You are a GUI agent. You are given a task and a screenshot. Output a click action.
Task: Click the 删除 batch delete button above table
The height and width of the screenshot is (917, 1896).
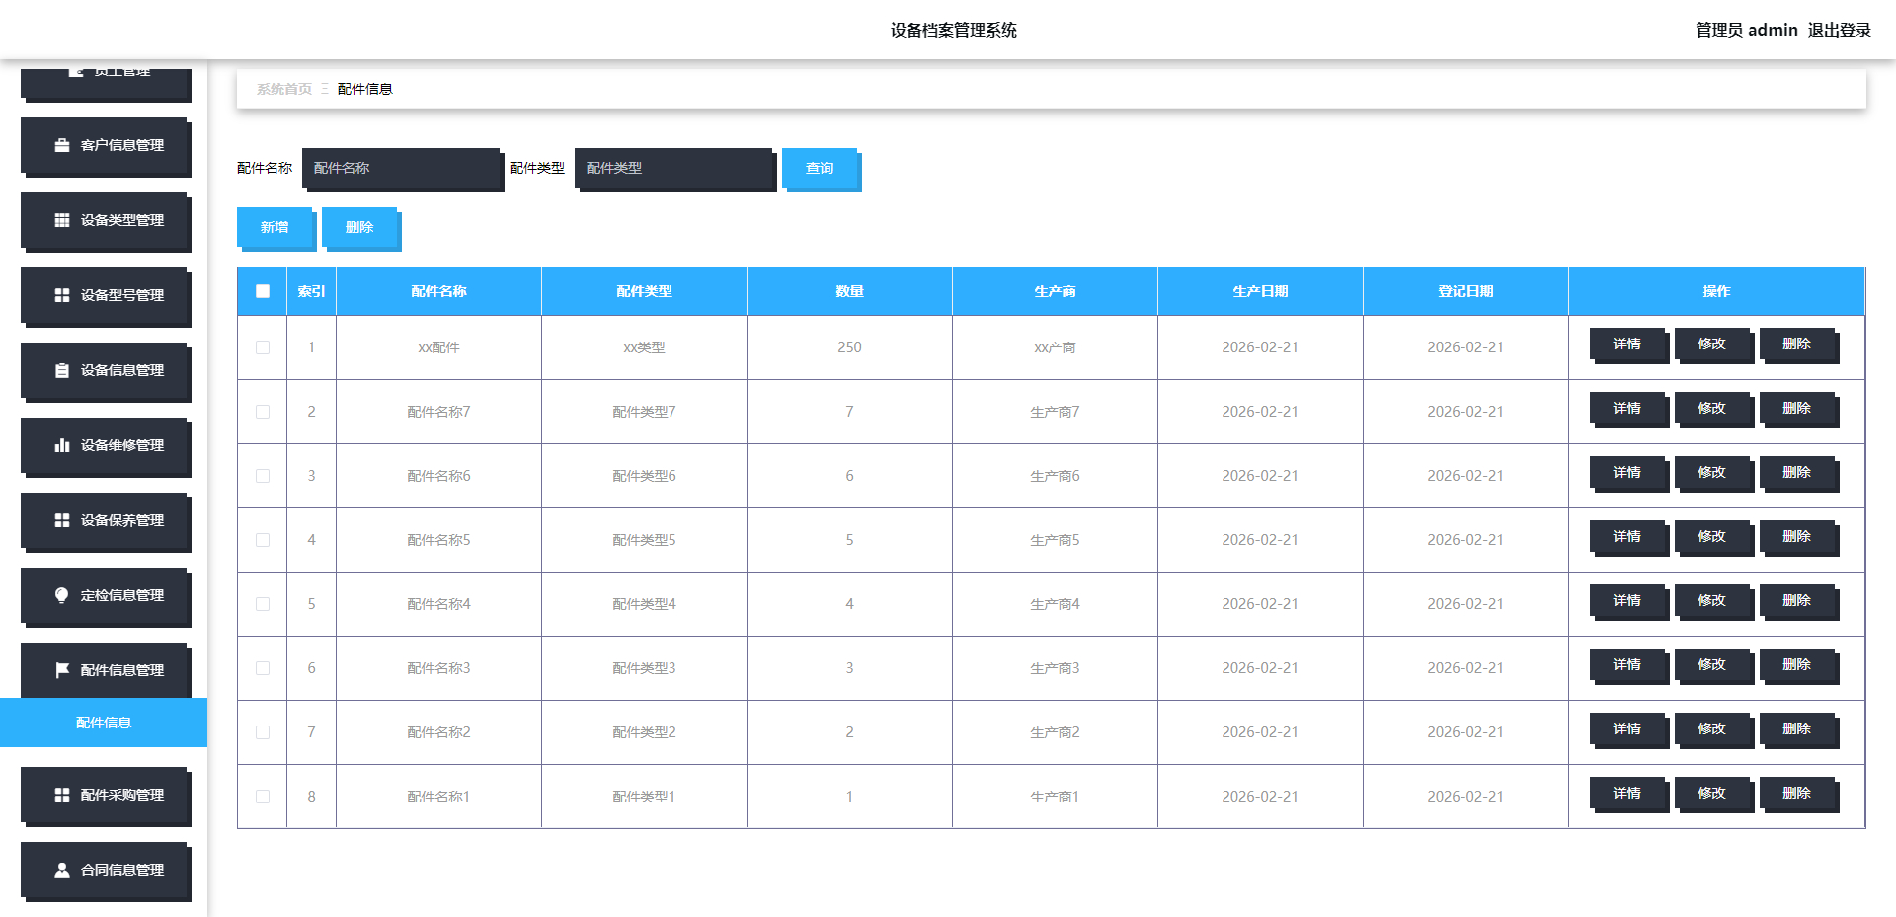(360, 228)
